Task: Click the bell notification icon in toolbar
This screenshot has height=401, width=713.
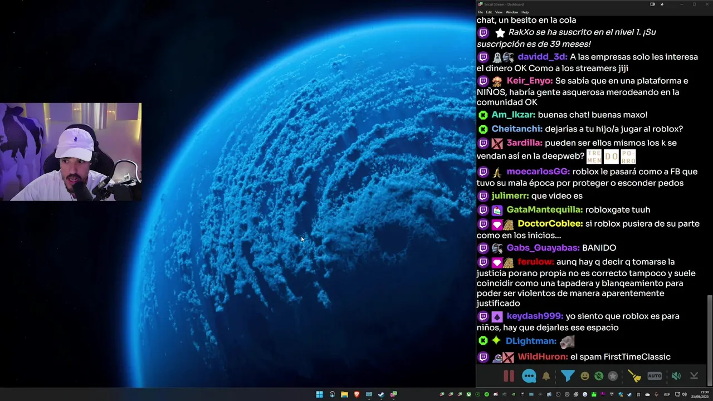Action: [546, 376]
